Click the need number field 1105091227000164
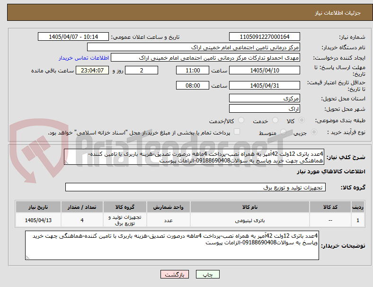Viewport: 373px width, 287px height. click(x=264, y=36)
